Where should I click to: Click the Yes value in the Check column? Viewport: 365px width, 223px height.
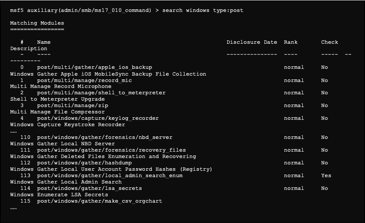(326, 175)
